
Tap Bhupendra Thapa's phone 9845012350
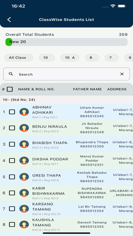coord(92,146)
